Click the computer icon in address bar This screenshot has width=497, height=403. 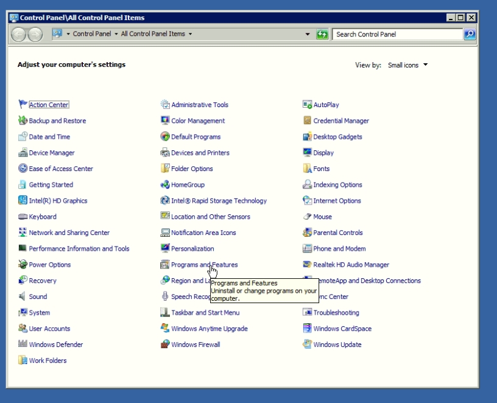point(57,33)
